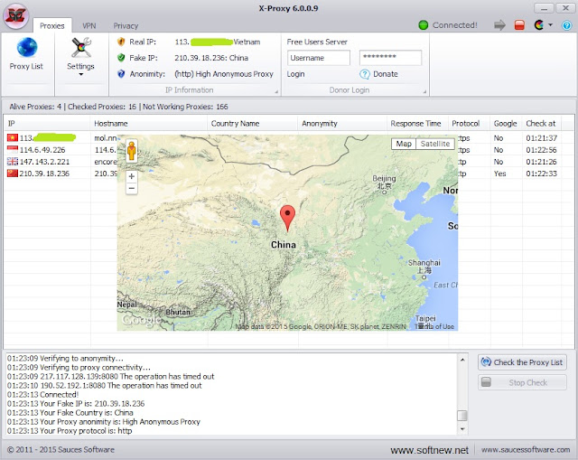The height and width of the screenshot is (460, 578).
Task: Click the X-Proxy application logo
Action: (16, 15)
